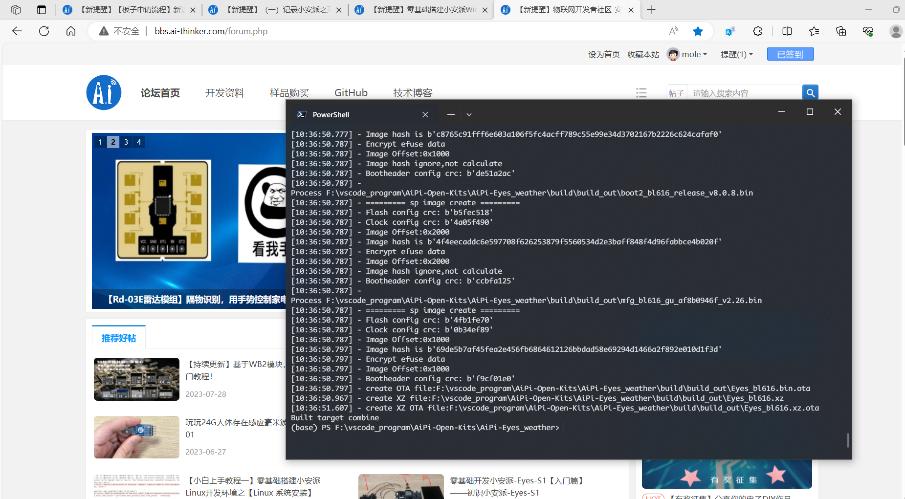905x499 pixels.
Task: Open the terminal profiles dropdown arrow
Action: pyautogui.click(x=469, y=114)
